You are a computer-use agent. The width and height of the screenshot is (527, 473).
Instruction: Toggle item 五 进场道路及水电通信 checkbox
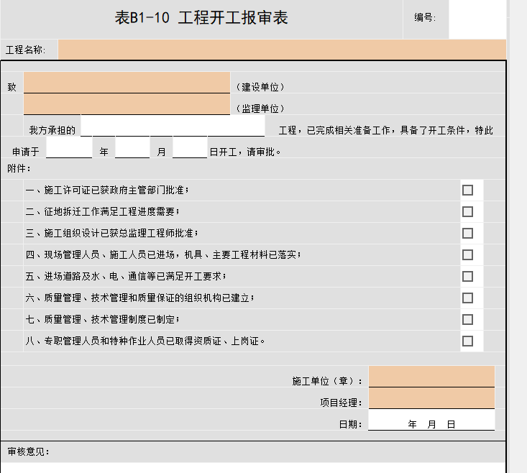467,276
